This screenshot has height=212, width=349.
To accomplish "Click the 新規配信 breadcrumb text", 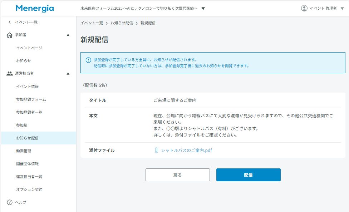I will click(x=148, y=23).
